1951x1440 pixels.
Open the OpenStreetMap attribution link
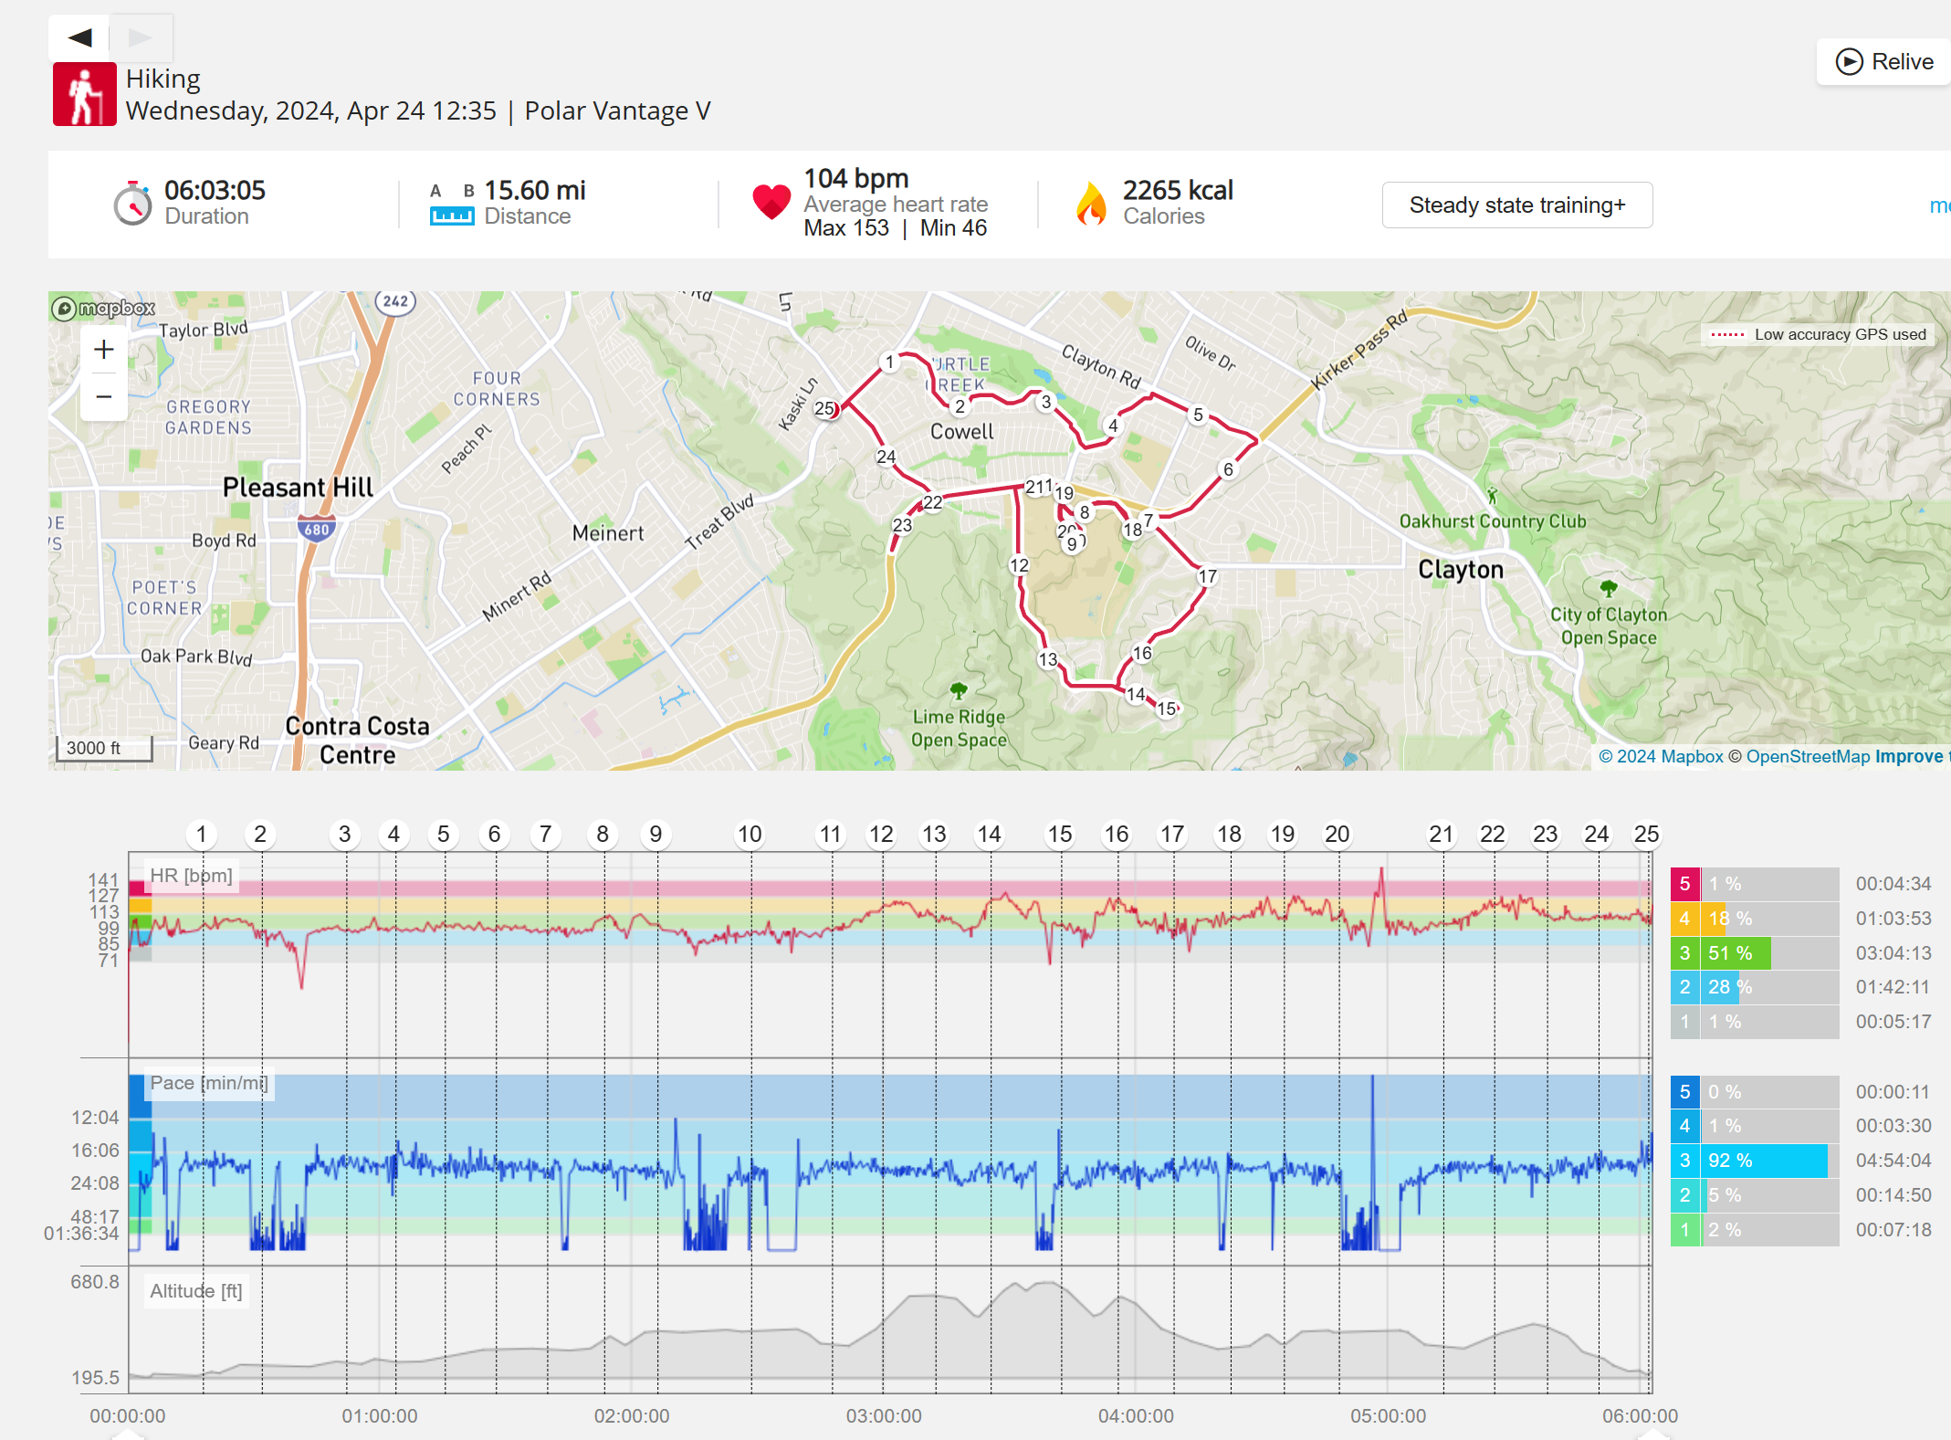click(x=1808, y=757)
